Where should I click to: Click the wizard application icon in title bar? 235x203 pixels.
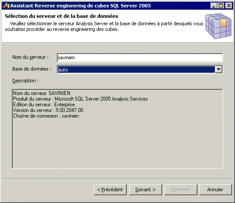coord(6,6)
